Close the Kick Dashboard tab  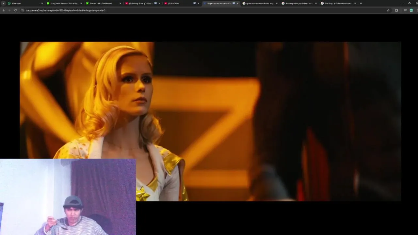pos(120,3)
